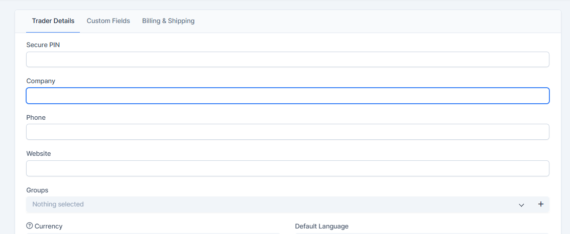Click the Company field label

click(41, 81)
